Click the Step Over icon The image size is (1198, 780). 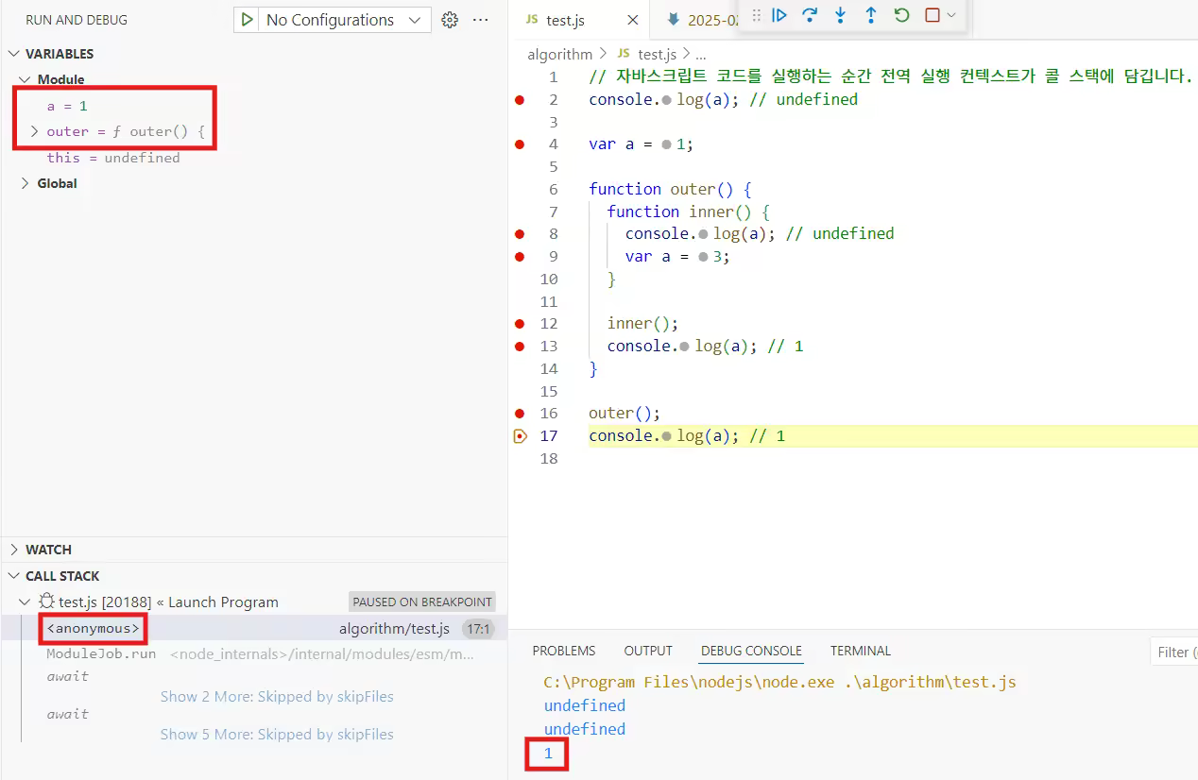pos(810,15)
